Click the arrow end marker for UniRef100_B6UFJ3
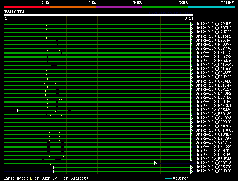The width and height of the screenshot is (238, 181). click(192, 159)
